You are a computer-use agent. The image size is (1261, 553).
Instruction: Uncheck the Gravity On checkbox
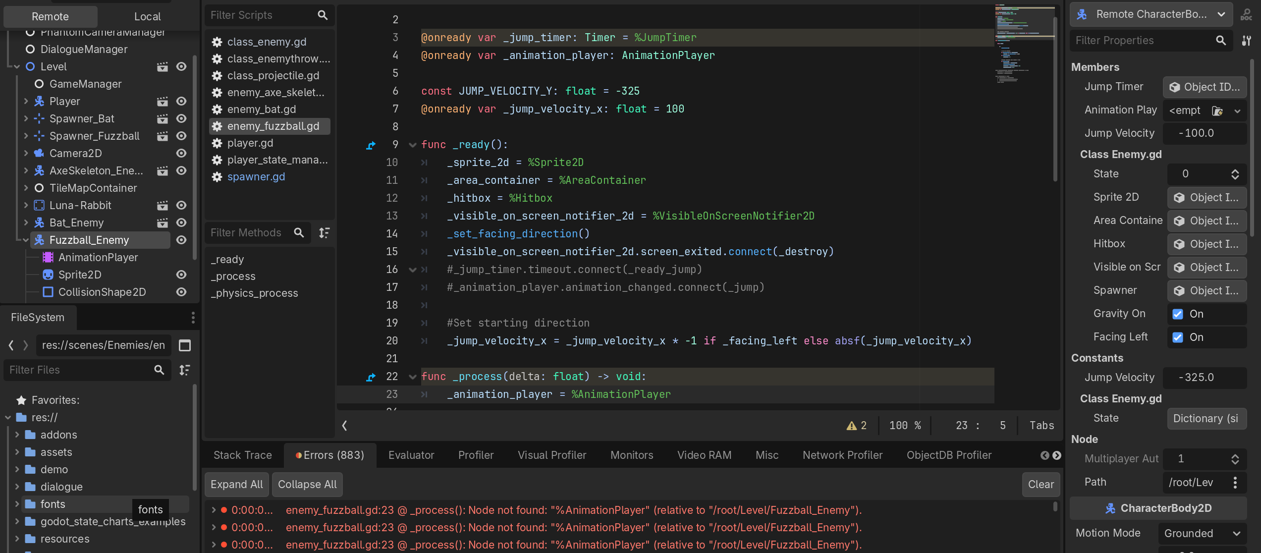tap(1178, 314)
